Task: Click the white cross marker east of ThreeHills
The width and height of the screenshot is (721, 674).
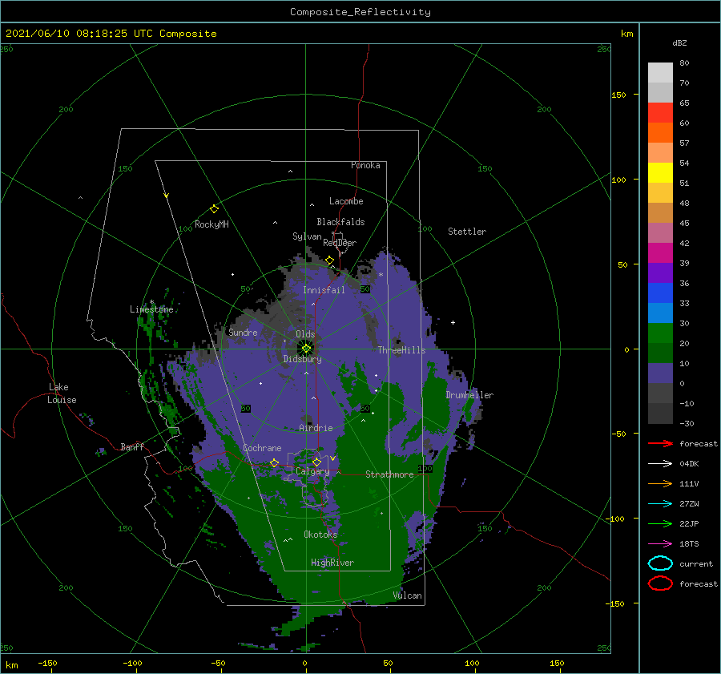Action: click(453, 322)
